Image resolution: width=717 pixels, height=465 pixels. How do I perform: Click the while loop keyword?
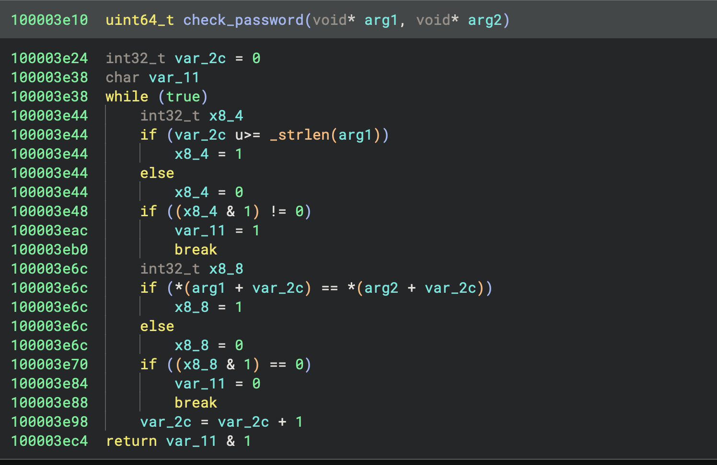[127, 97]
